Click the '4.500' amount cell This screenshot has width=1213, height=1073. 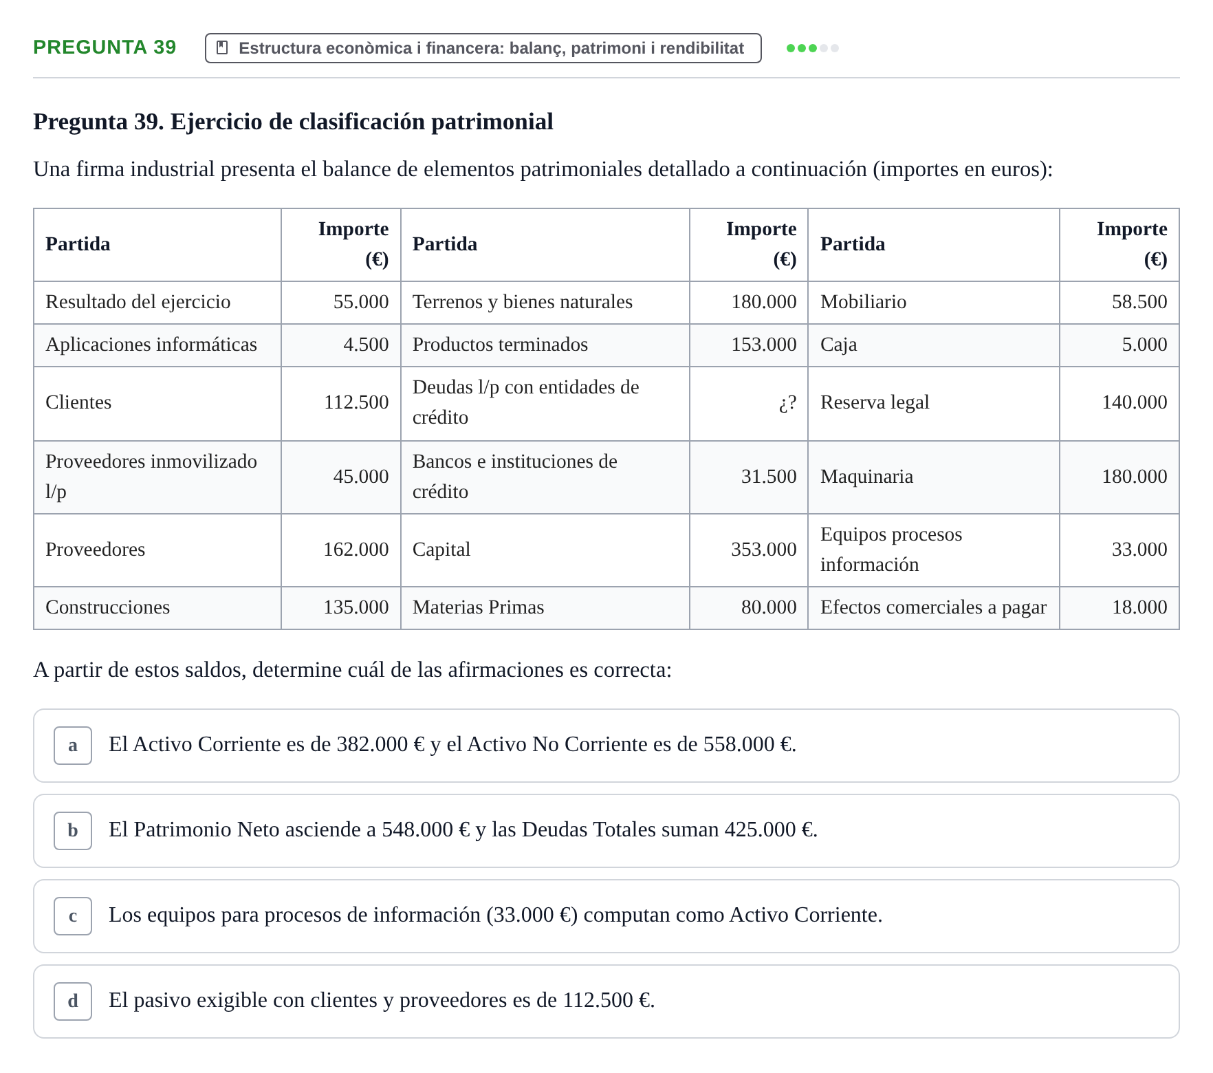[341, 345]
